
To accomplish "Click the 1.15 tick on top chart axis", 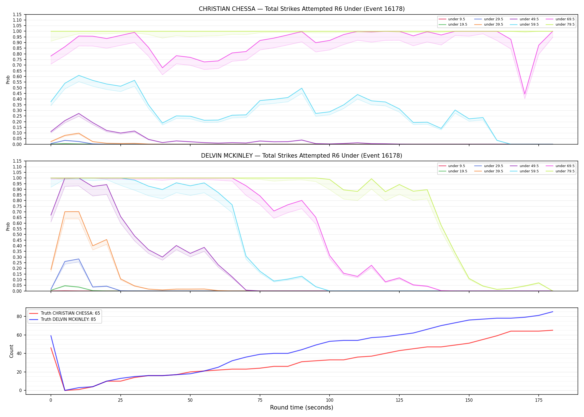I will (x=17, y=14).
